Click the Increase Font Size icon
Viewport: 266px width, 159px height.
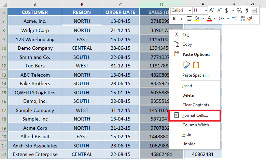pyautogui.click(x=212, y=11)
